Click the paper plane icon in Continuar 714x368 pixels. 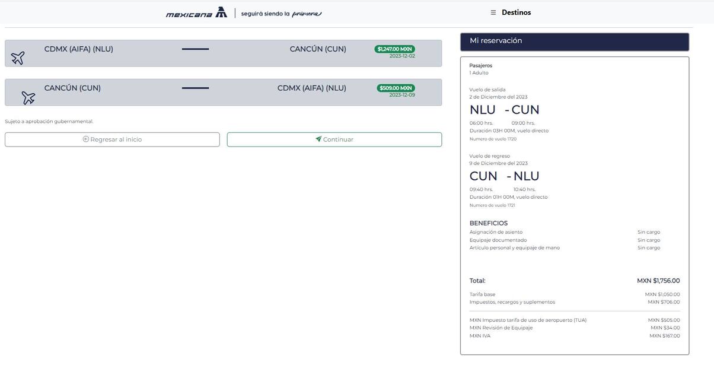(x=318, y=139)
